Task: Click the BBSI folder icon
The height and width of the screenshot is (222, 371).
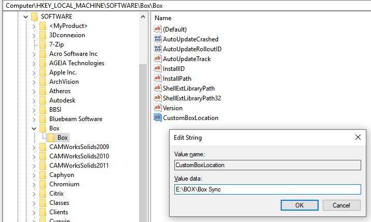Action: pos(43,110)
